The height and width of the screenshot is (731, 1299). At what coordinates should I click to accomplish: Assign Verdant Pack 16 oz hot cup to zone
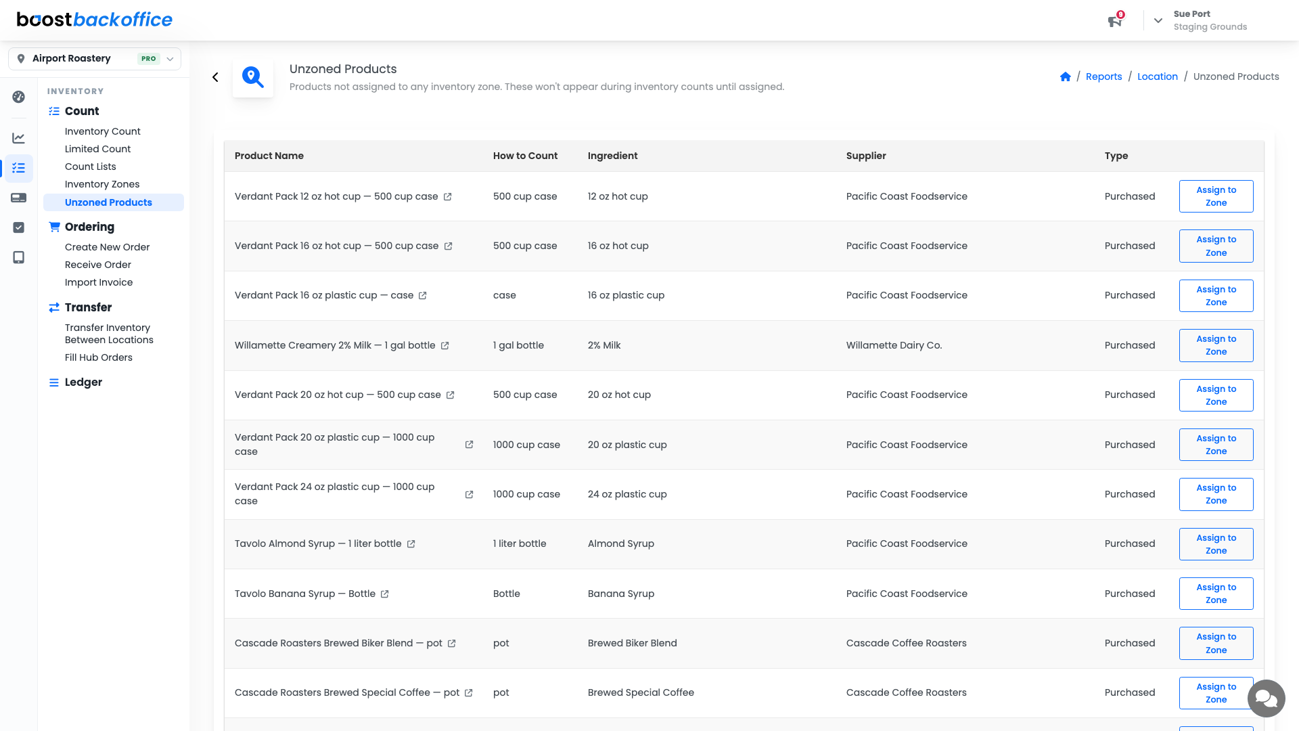coord(1216,246)
